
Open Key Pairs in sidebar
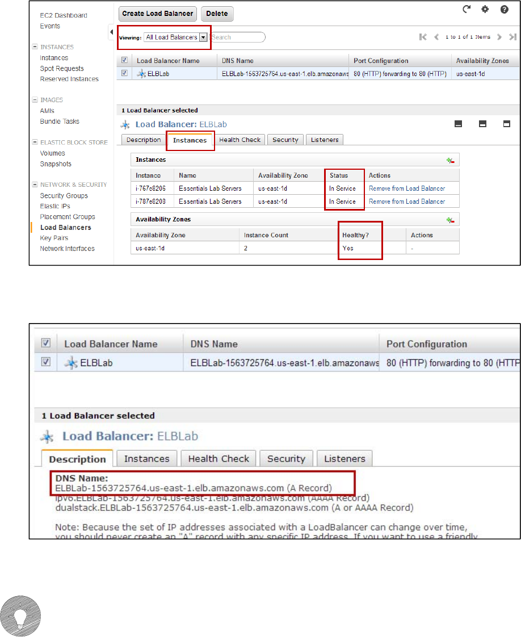(54, 238)
